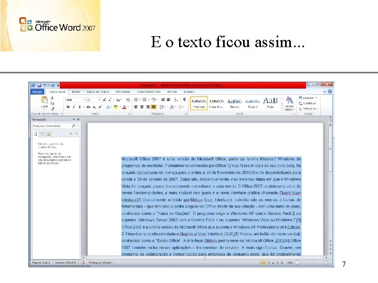Click the bullets list icon

pos(136,100)
